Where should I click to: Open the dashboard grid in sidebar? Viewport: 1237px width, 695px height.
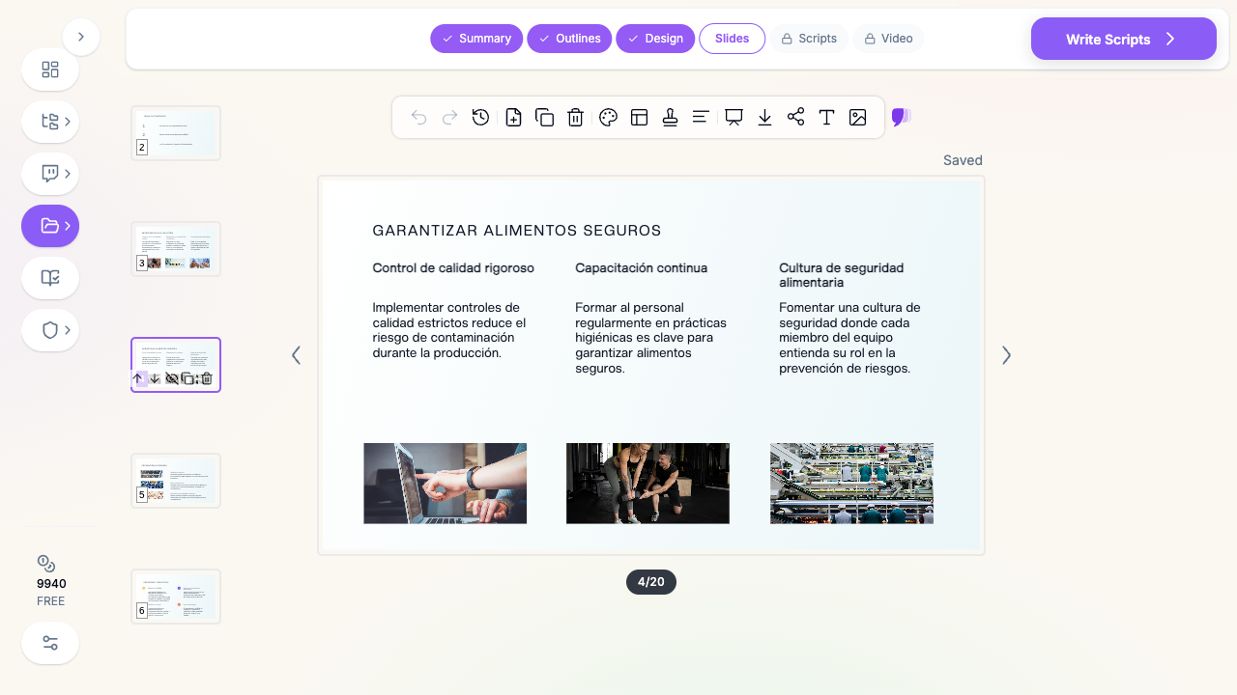(50, 69)
